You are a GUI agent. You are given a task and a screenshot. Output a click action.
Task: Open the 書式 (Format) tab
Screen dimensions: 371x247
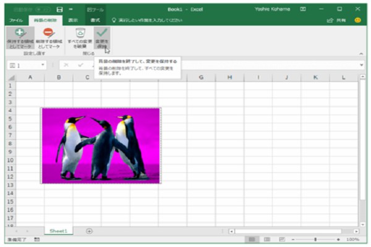point(95,20)
